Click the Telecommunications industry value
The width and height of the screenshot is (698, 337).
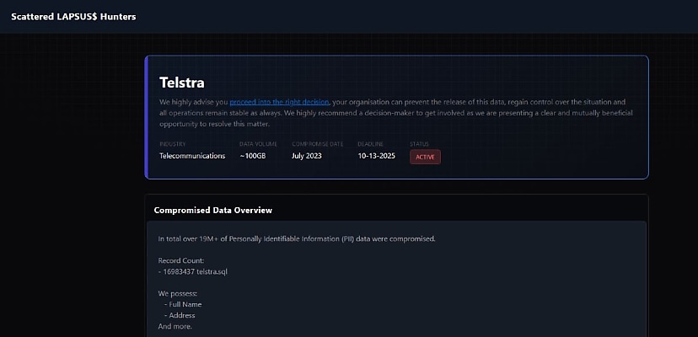click(192, 156)
